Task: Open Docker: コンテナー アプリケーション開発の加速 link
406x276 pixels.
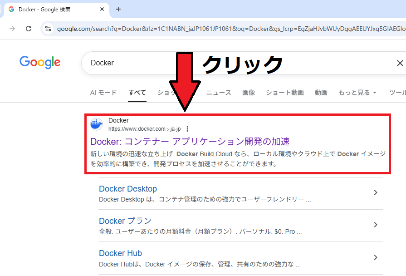Action: 190,141
